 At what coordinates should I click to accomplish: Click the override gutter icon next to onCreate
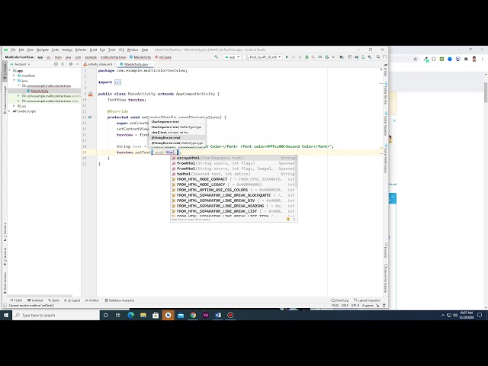click(x=90, y=117)
